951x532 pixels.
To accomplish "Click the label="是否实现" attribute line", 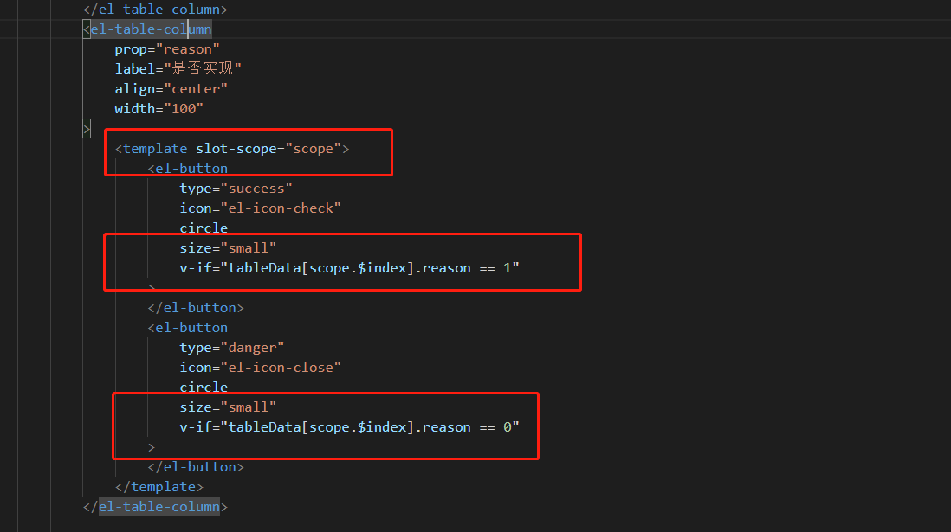I will (178, 68).
